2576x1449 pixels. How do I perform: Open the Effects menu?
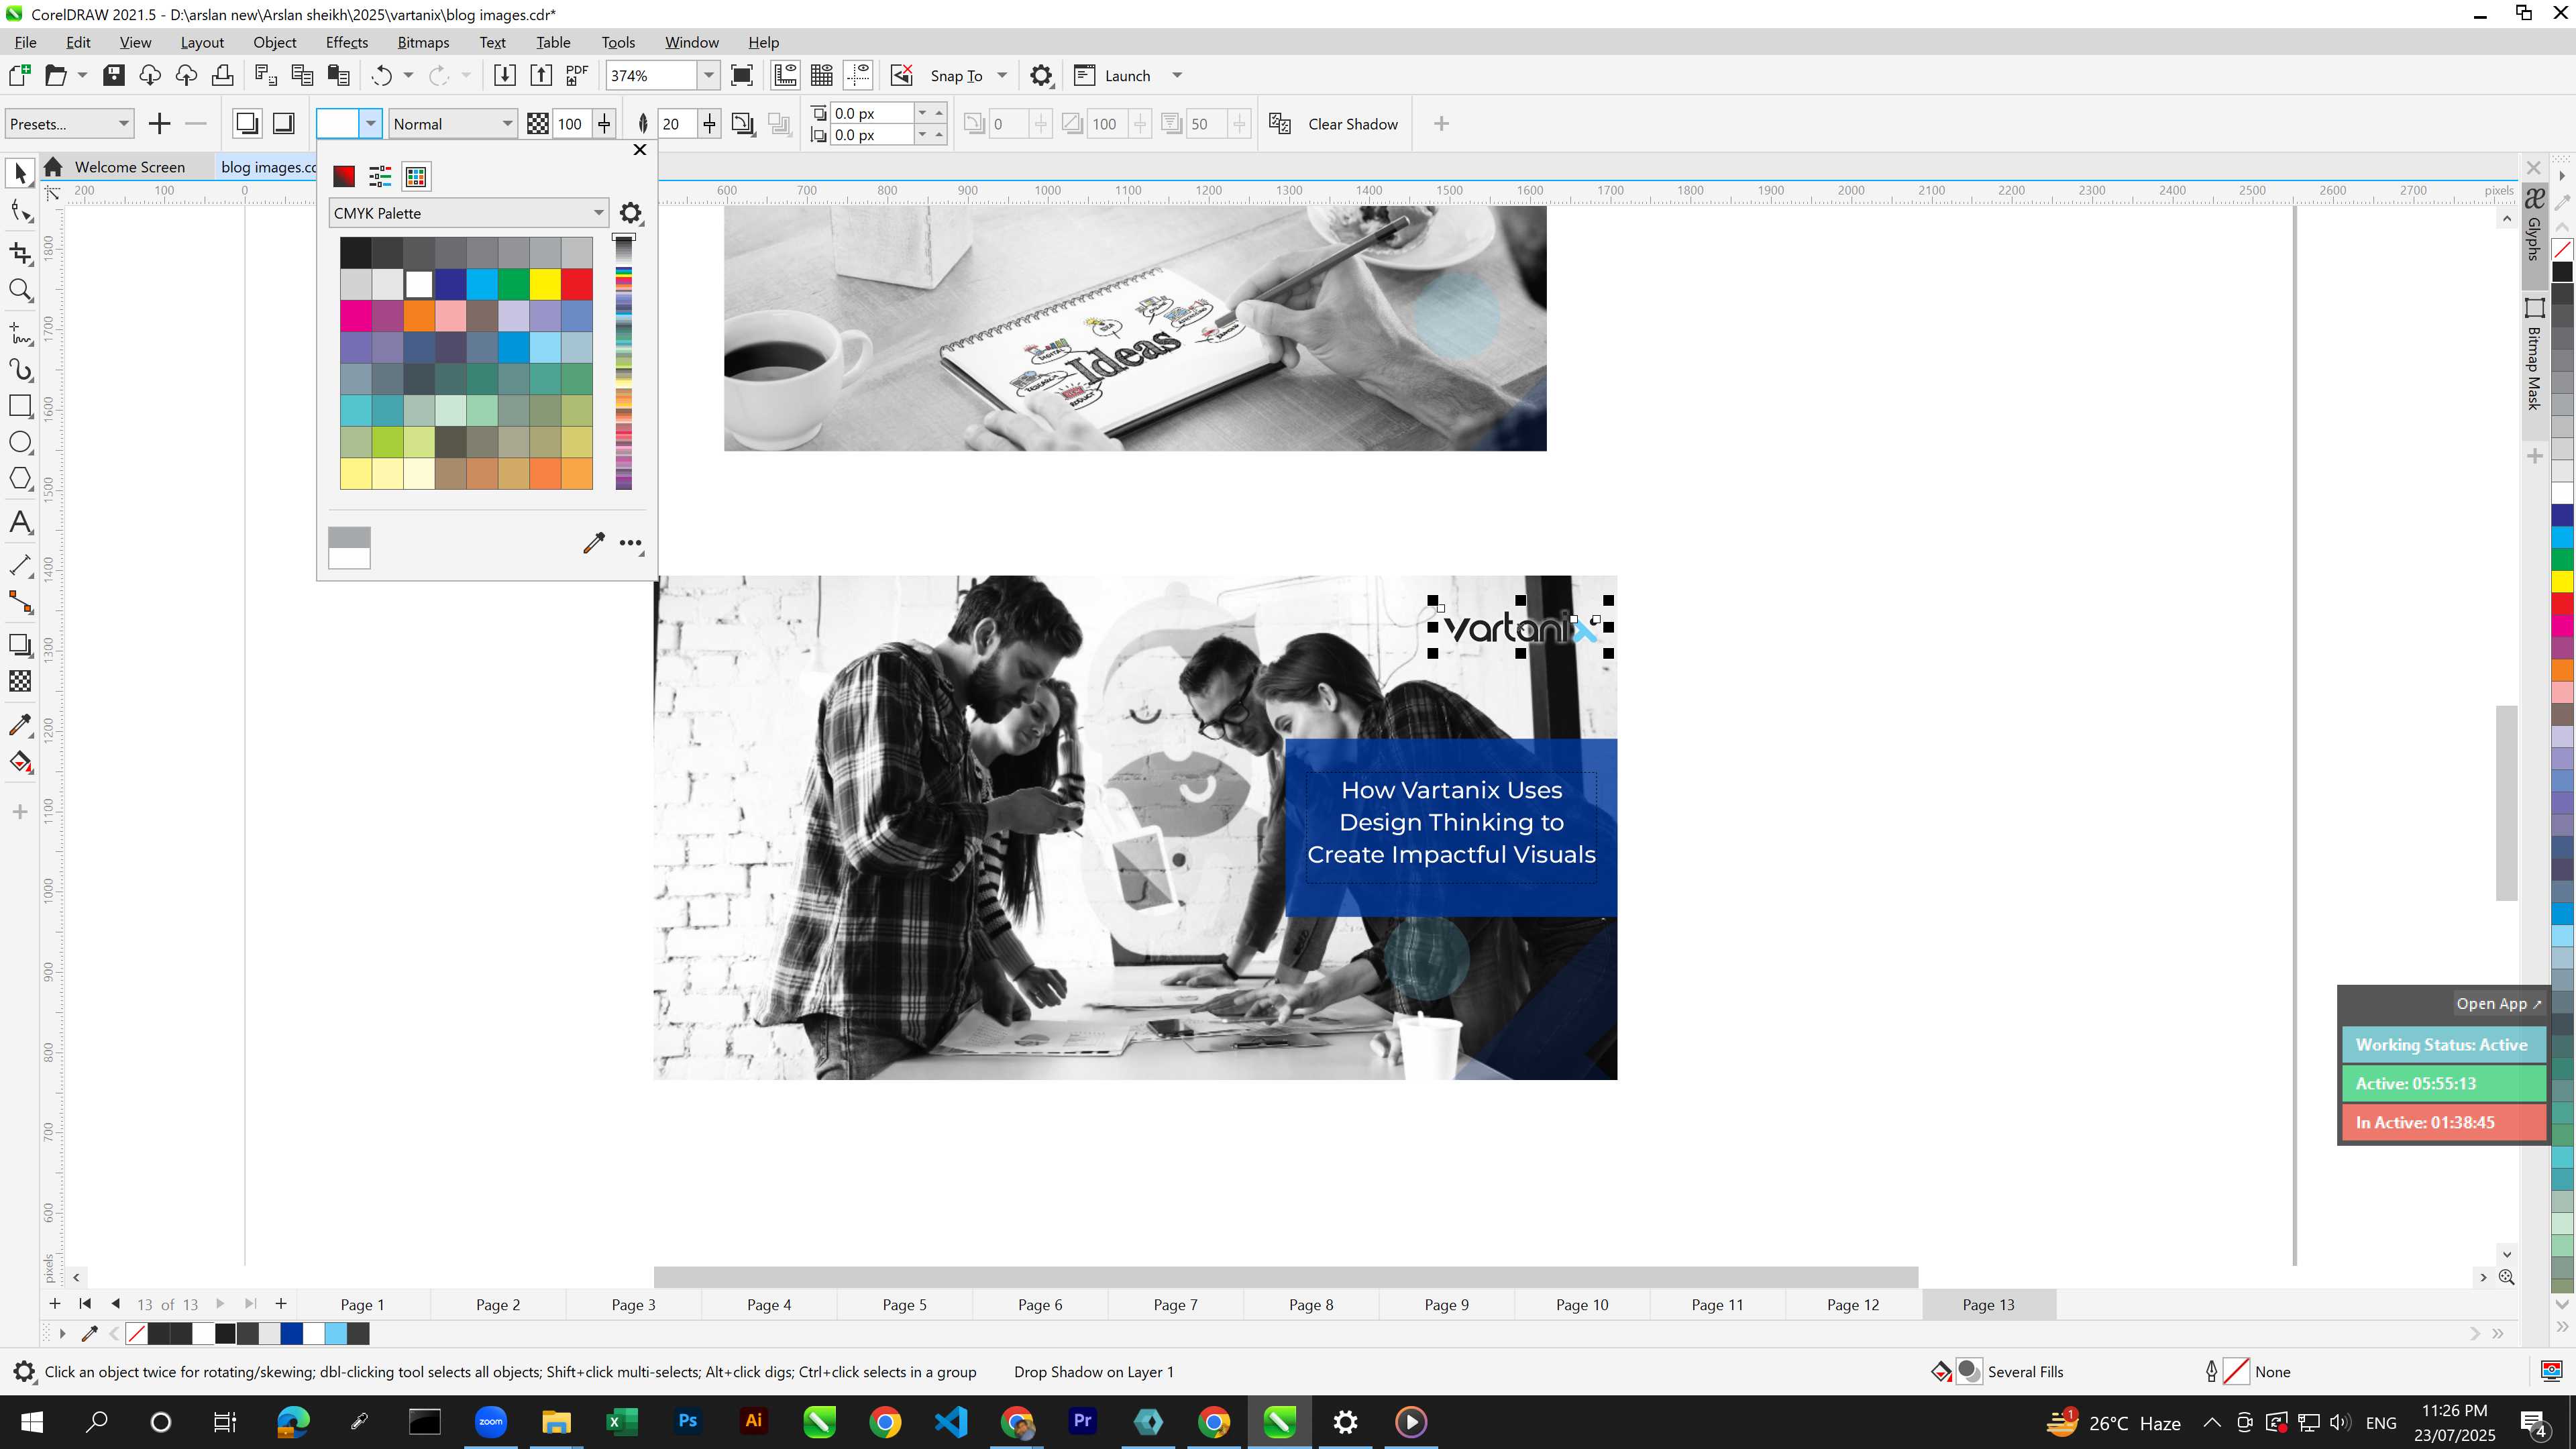[347, 42]
